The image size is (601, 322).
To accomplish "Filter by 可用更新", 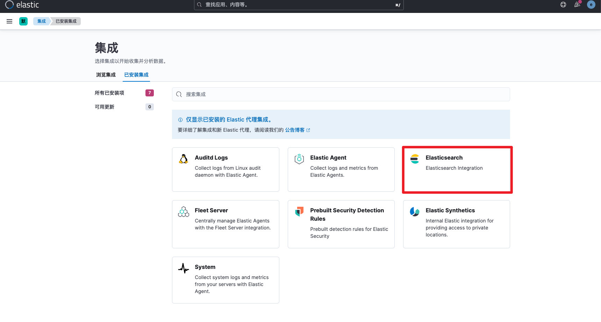I will 105,107.
